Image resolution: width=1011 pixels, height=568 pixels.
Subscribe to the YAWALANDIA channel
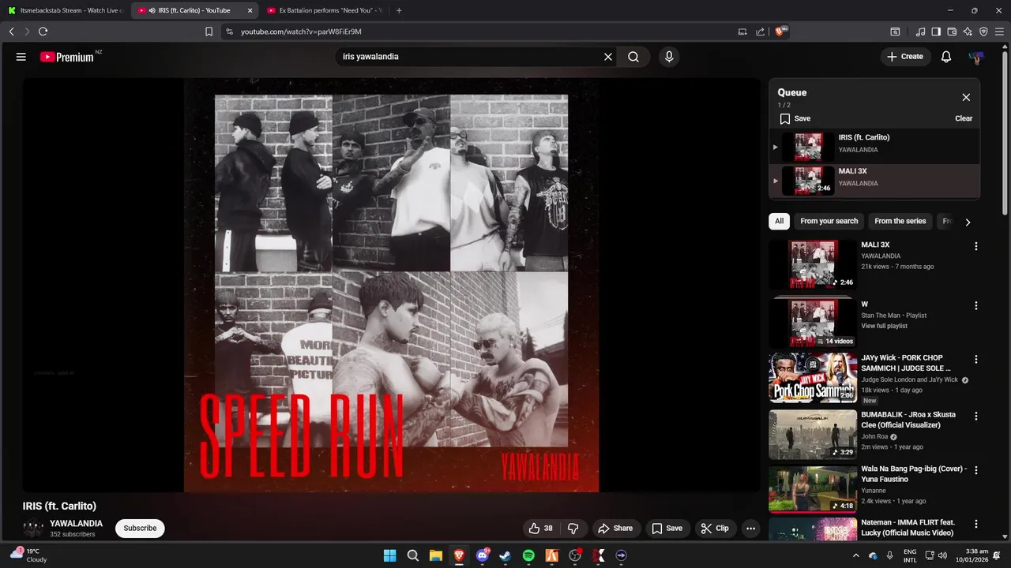coord(140,529)
